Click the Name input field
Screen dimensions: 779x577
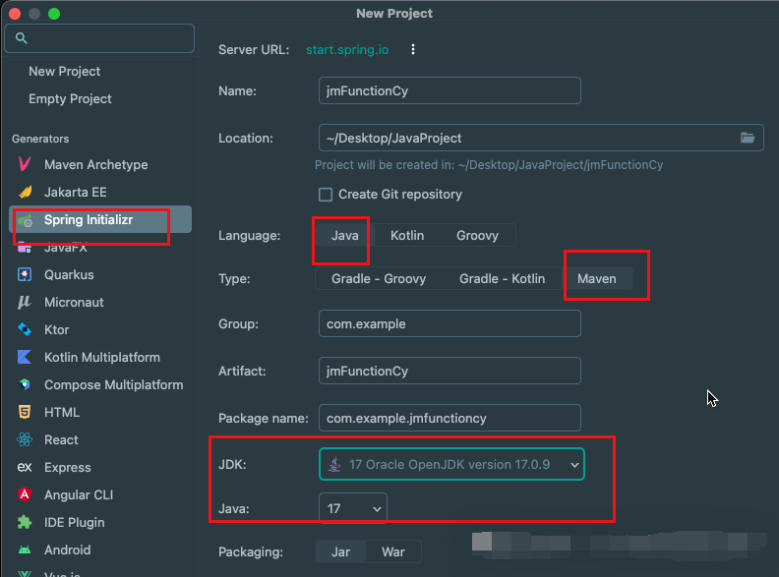(449, 90)
